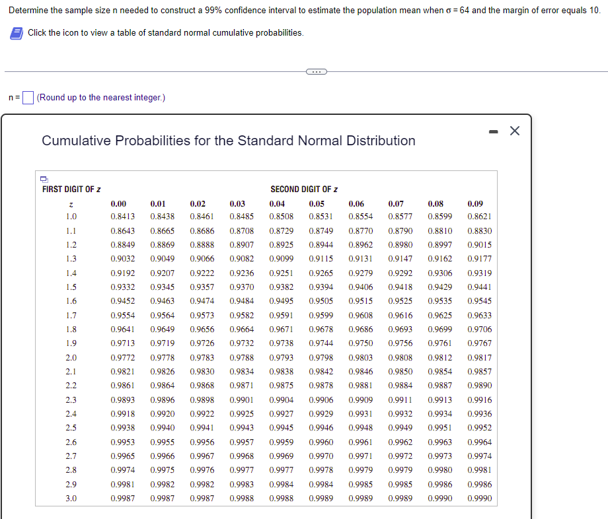Viewport: 608px width, 519px height.
Task: Select cell 0.9750 in row 1.9
Action: [361, 343]
